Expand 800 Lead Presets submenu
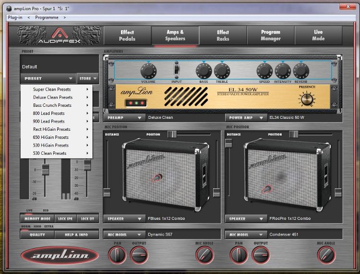This screenshot has width=360, height=274. [x=57, y=114]
